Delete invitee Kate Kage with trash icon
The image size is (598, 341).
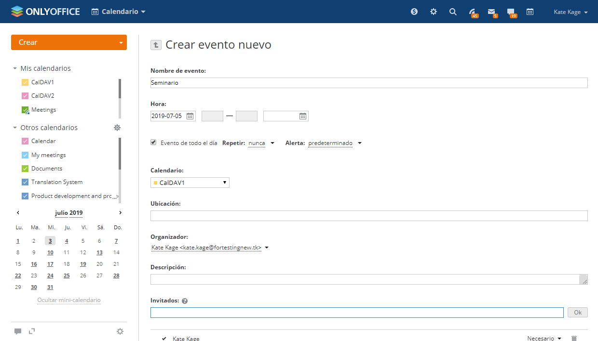[574, 339]
